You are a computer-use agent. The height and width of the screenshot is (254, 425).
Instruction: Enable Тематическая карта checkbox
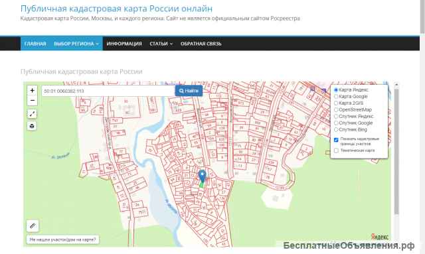click(x=336, y=151)
